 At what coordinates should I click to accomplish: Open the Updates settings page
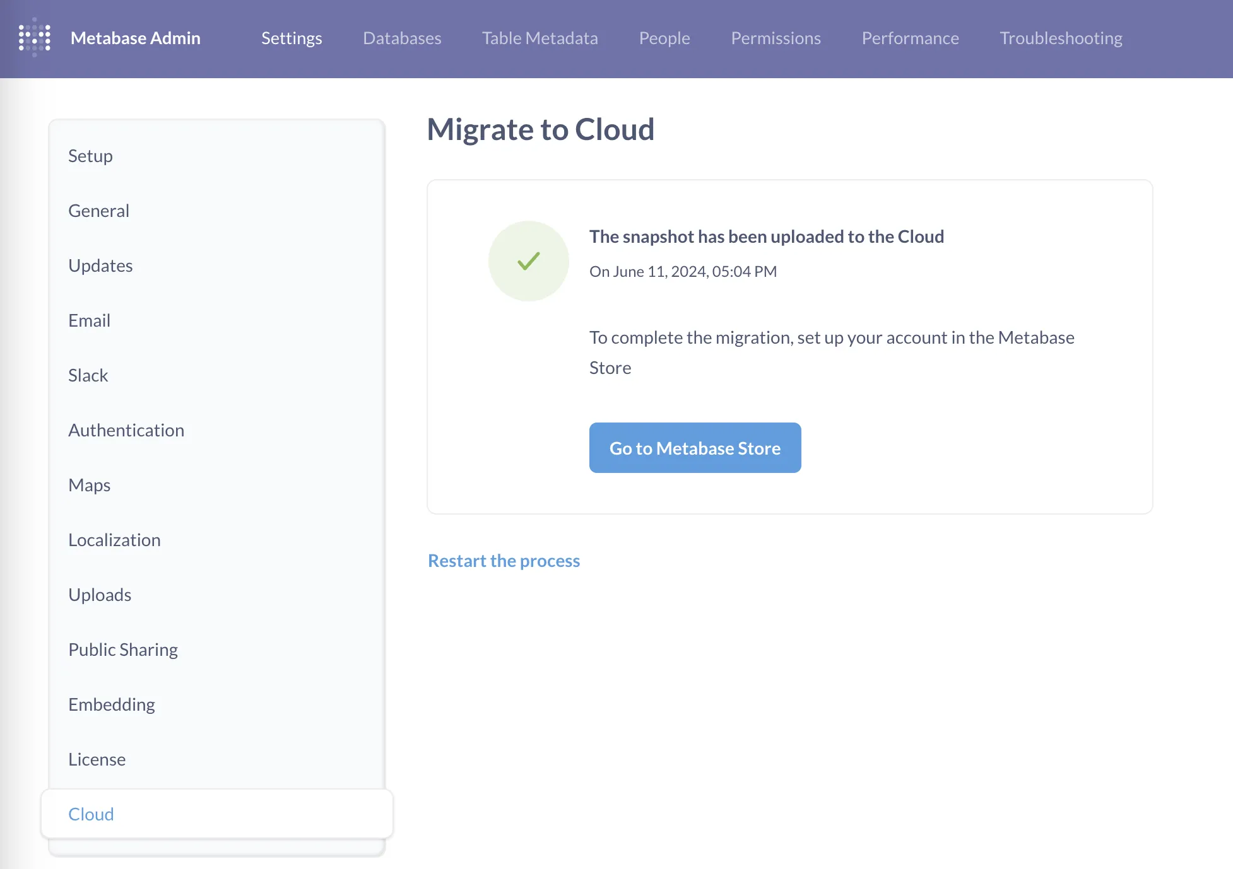pyautogui.click(x=100, y=265)
